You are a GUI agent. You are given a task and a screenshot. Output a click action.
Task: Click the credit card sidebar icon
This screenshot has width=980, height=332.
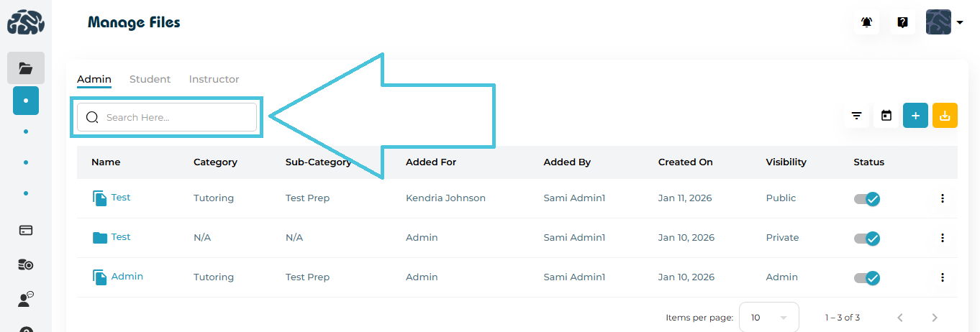tap(26, 231)
